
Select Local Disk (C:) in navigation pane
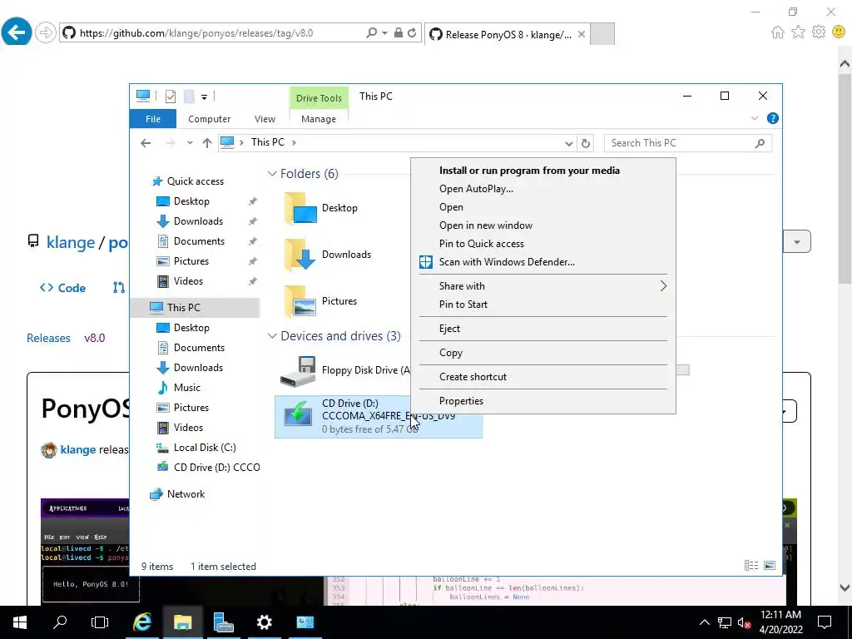[x=205, y=448]
